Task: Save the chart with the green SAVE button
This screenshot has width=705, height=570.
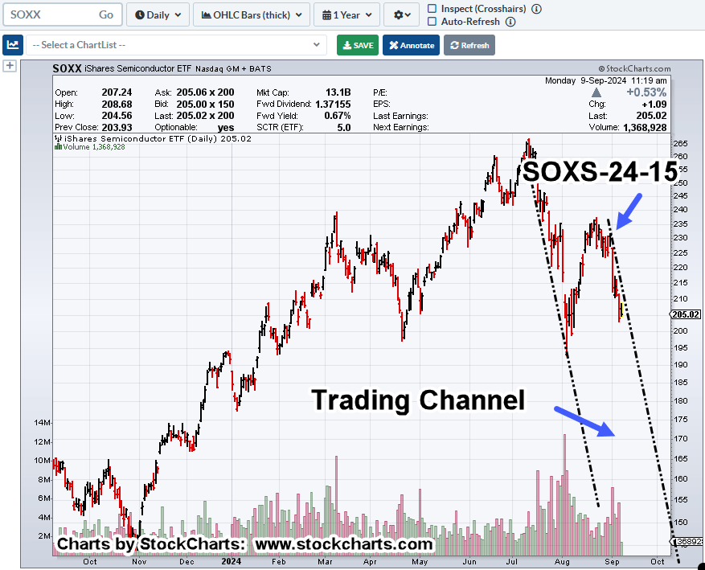Action: (x=357, y=45)
